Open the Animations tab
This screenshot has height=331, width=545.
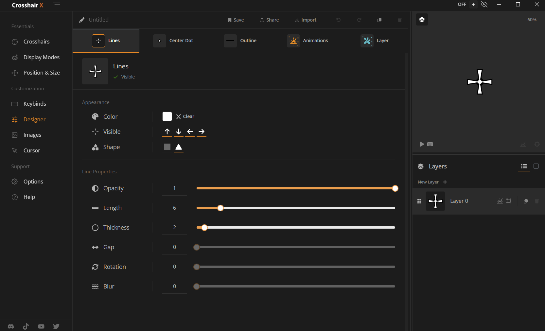tap(308, 41)
